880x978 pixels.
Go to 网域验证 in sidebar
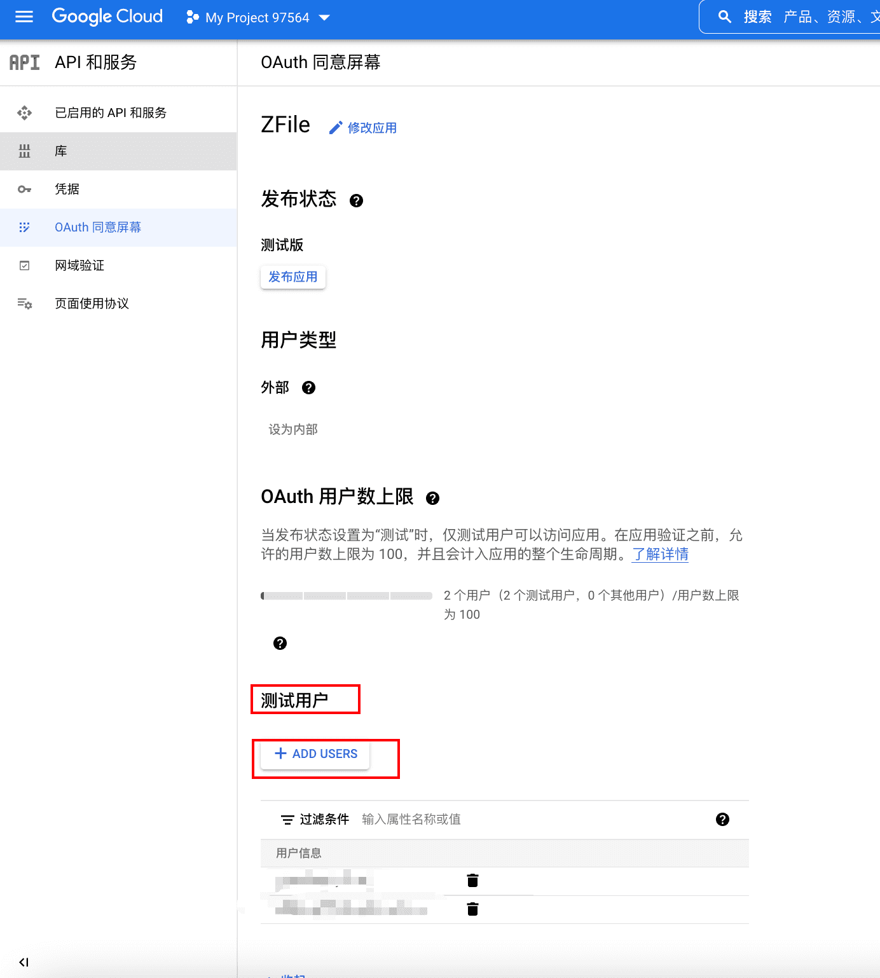click(79, 266)
